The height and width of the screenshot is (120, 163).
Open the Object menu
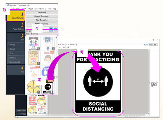[31, 9]
